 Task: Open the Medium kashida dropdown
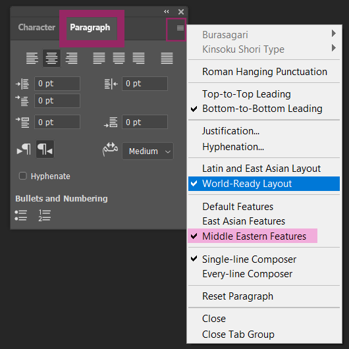[148, 151]
